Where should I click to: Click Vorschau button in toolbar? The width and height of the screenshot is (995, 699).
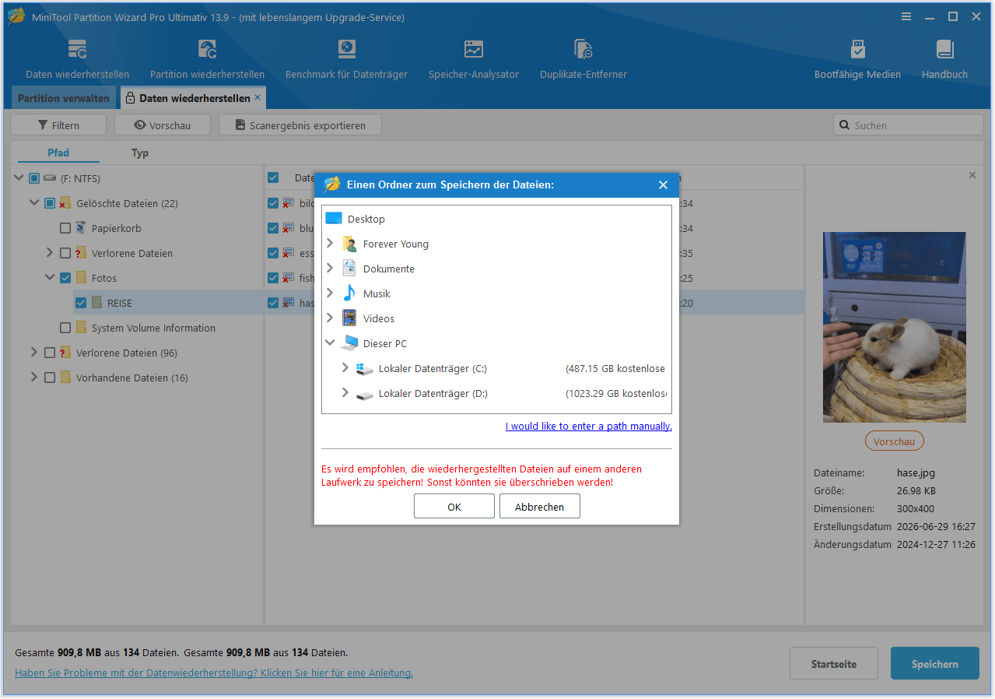[163, 125]
